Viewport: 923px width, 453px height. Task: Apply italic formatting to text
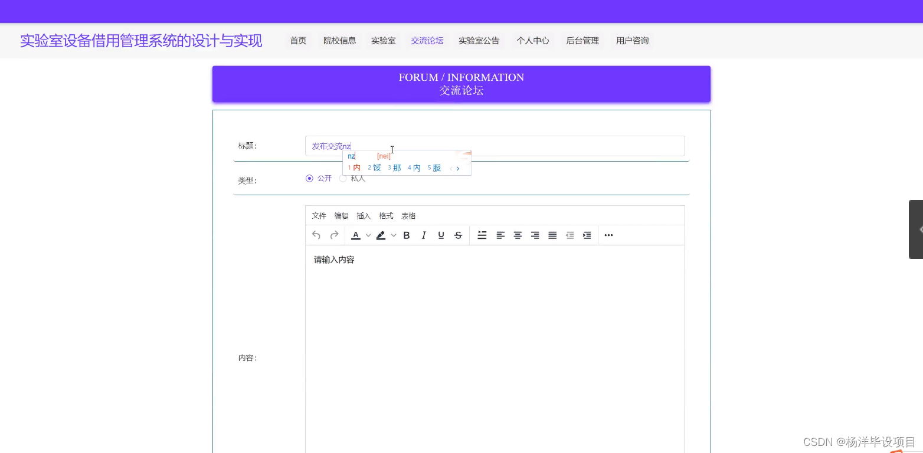(x=424, y=235)
